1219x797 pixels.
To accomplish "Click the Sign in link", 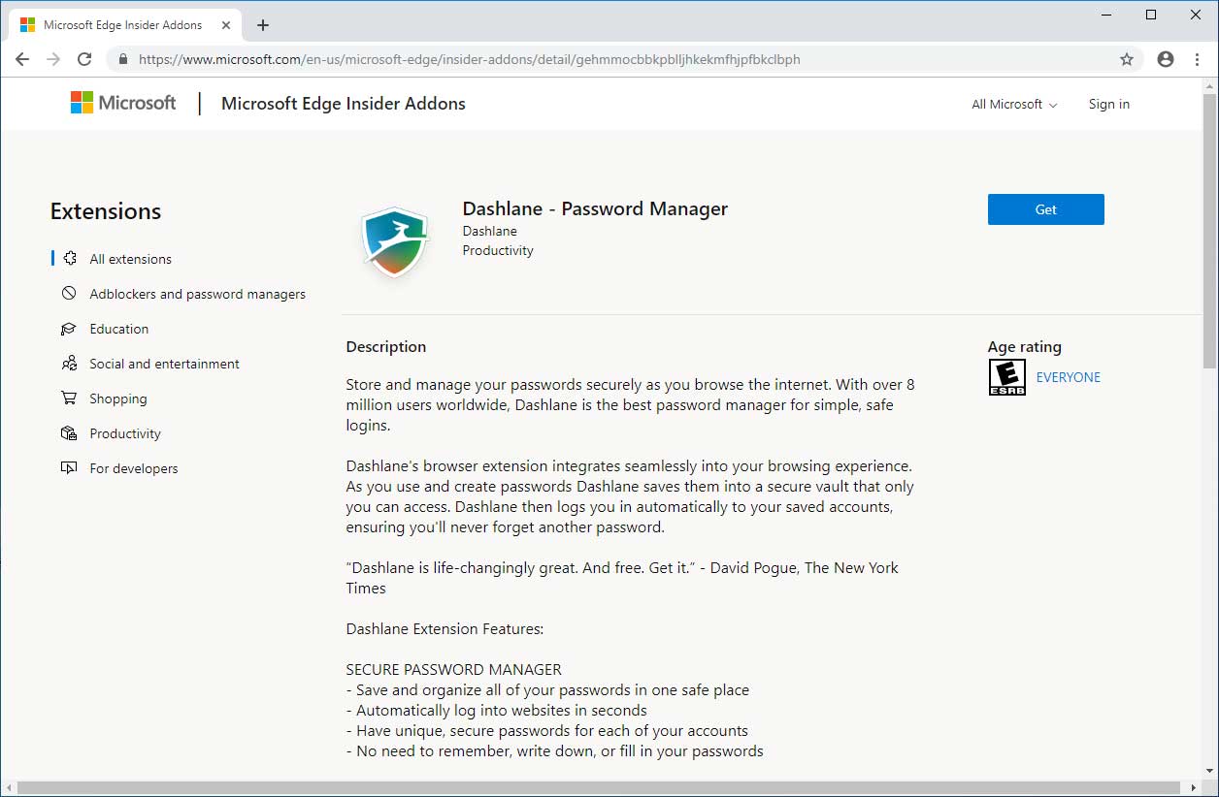I will point(1108,104).
